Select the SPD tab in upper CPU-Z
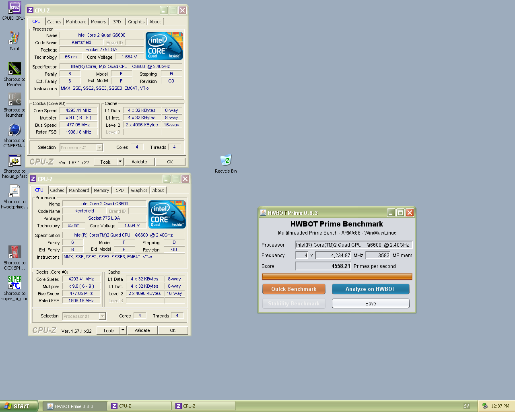The height and width of the screenshot is (412, 515). tap(117, 22)
